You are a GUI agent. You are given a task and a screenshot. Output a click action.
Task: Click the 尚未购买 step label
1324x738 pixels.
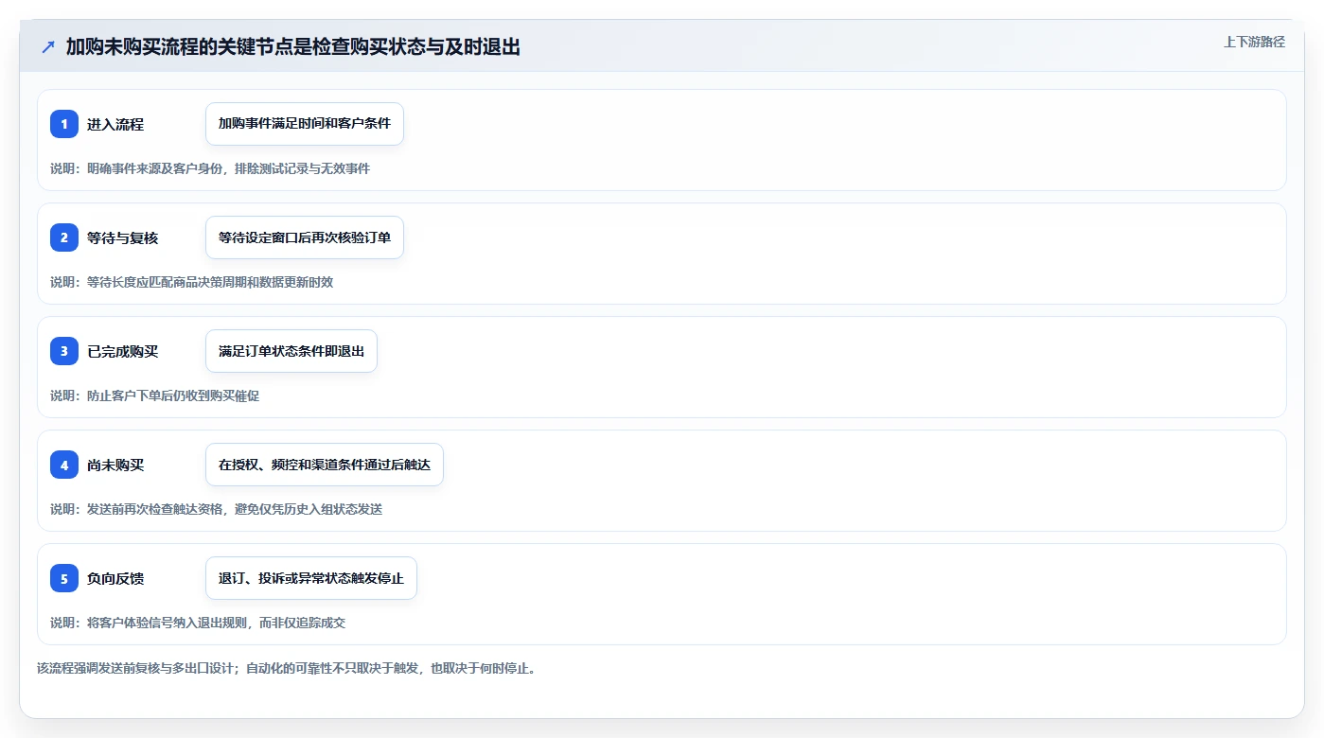point(115,465)
